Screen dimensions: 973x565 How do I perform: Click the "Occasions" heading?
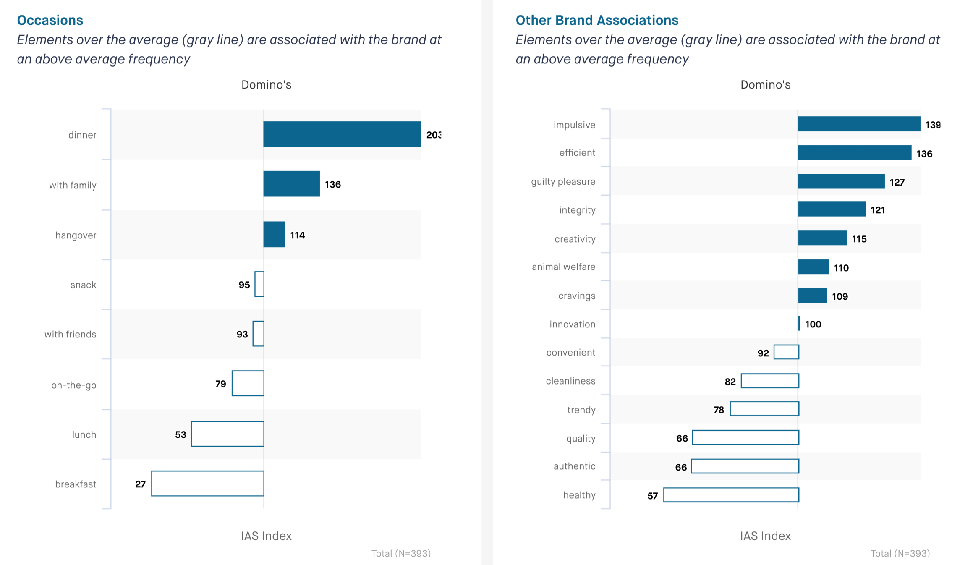point(50,20)
